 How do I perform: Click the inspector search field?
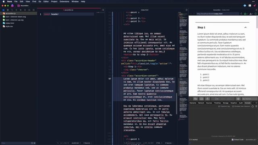tap(250, 99)
